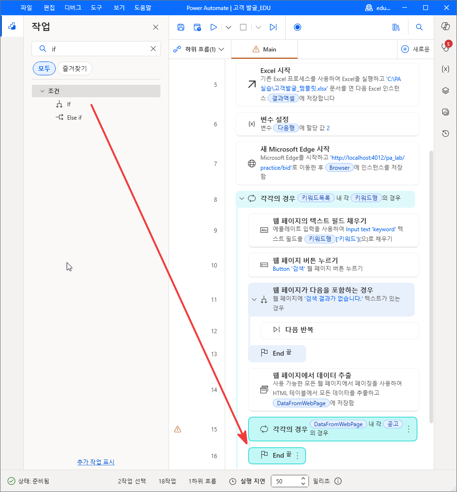Open the asset library icon in toolbar
Screen dimensions: 457x492
[396, 27]
